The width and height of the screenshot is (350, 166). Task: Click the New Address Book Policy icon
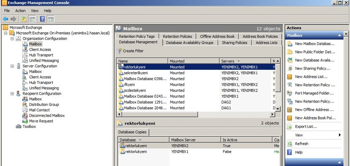coord(290,118)
